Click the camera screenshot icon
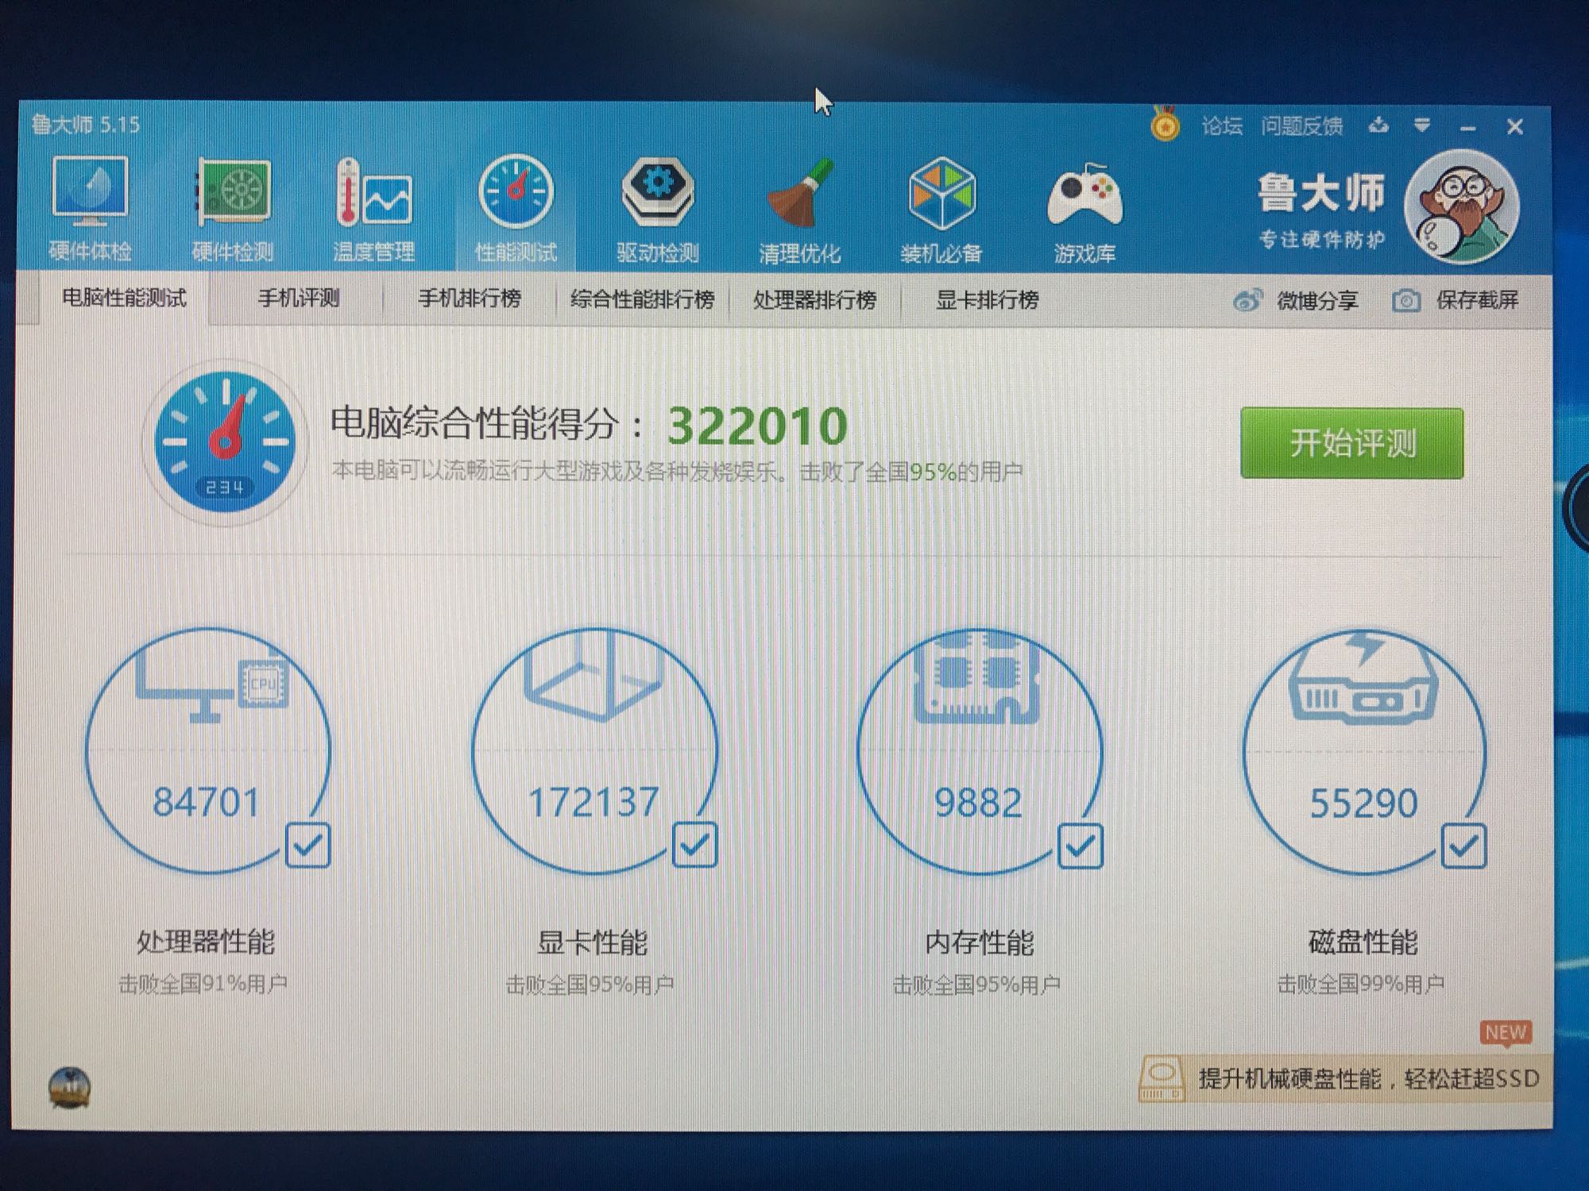This screenshot has height=1191, width=1589. coord(1406,301)
